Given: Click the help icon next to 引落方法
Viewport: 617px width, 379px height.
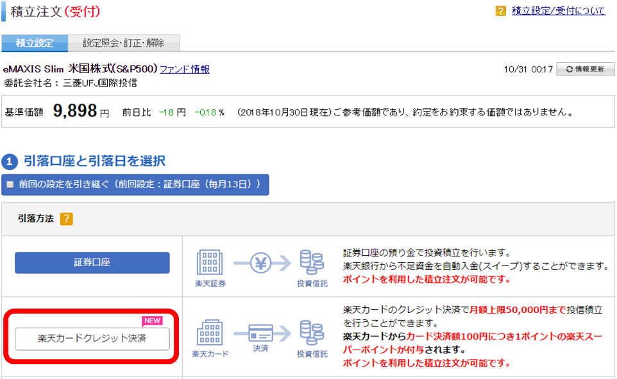Looking at the screenshot, I should tap(67, 219).
